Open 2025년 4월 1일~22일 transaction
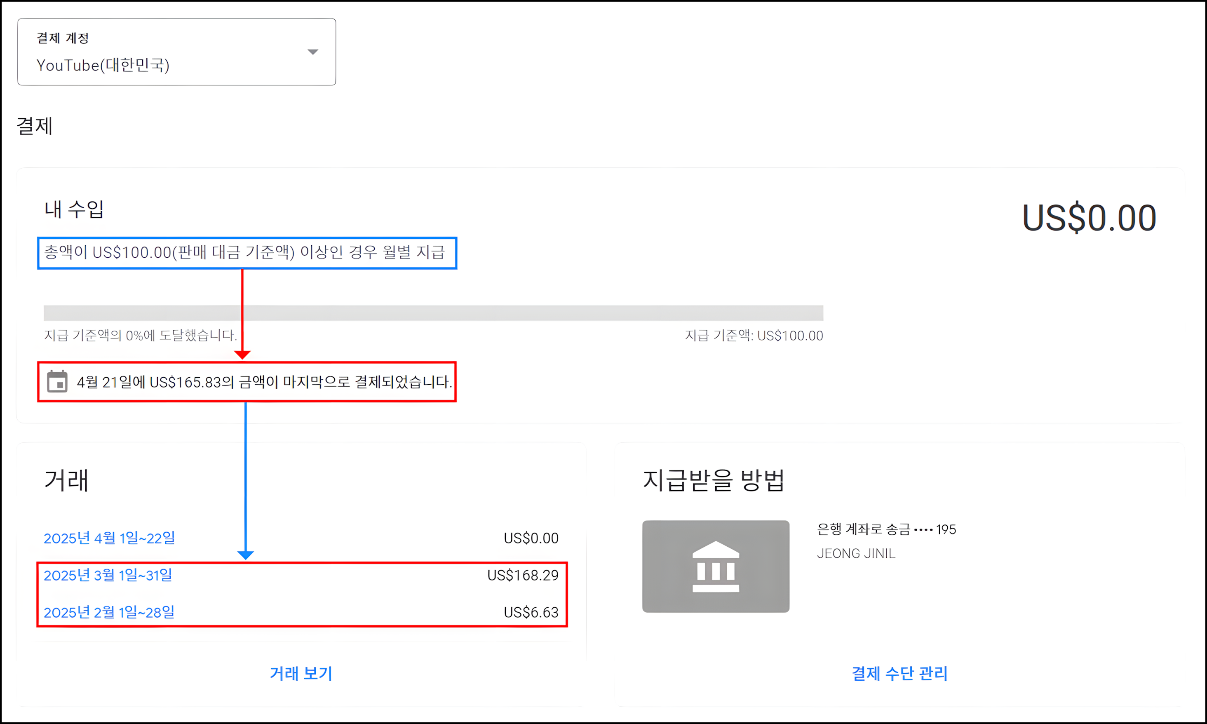Viewport: 1207px width, 724px height. click(109, 538)
